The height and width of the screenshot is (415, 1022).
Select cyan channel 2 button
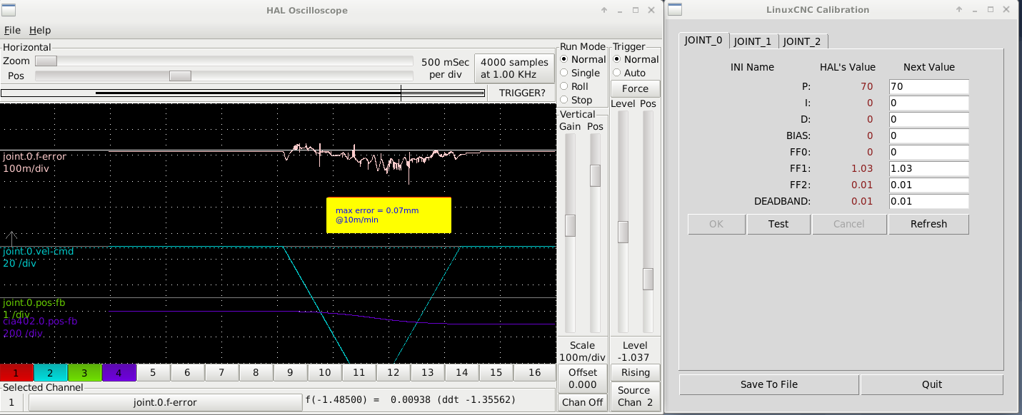click(51, 372)
